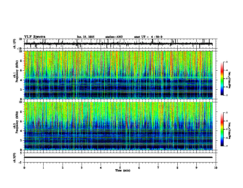Click time axis tick label "7"
Viewport: 243px width, 188px height.
pos(158,168)
